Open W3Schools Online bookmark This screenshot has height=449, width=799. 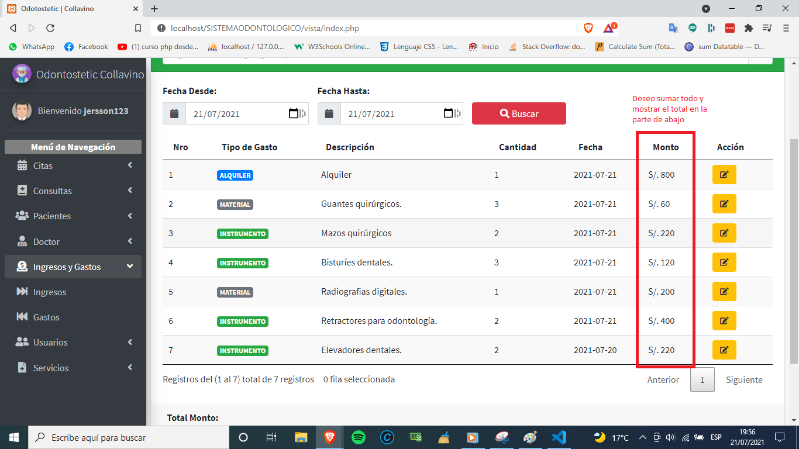tap(332, 47)
